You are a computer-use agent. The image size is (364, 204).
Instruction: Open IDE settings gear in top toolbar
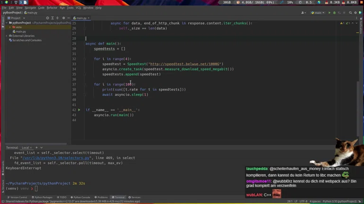pyautogui.click(x=355, y=13)
